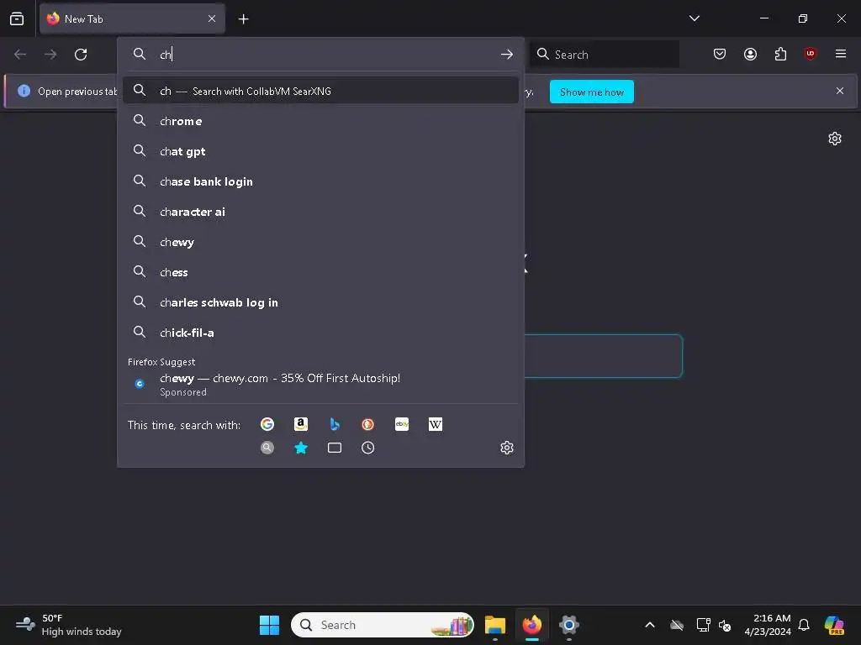Open the Extensions puzzle icon
Image resolution: width=861 pixels, height=645 pixels.
click(780, 54)
